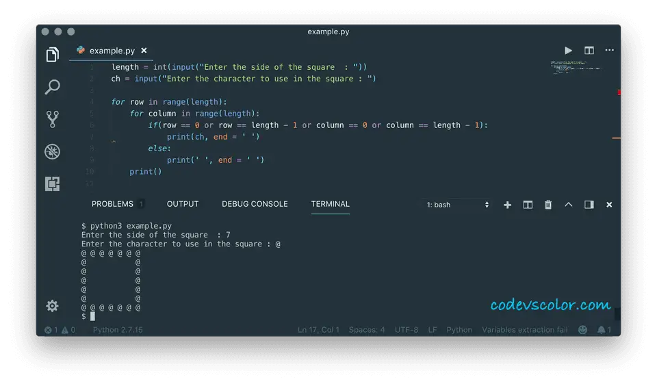Click the terminal command python3 example.py
Screen dimensions: 657x384
pyautogui.click(x=131, y=226)
